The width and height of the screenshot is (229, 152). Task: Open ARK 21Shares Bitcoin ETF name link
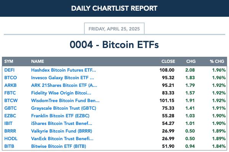pos(64,85)
